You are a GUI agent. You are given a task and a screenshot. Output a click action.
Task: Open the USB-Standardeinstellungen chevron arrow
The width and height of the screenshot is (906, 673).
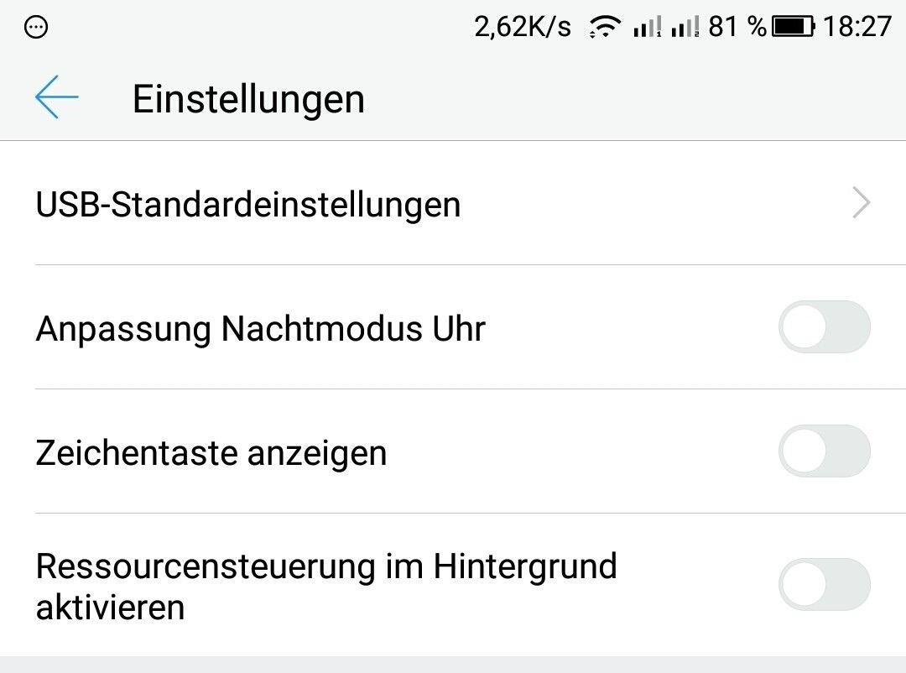pos(861,203)
